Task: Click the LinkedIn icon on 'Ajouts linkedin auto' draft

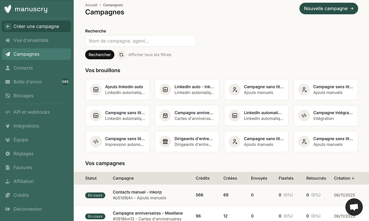Action: pyautogui.click(x=95, y=89)
